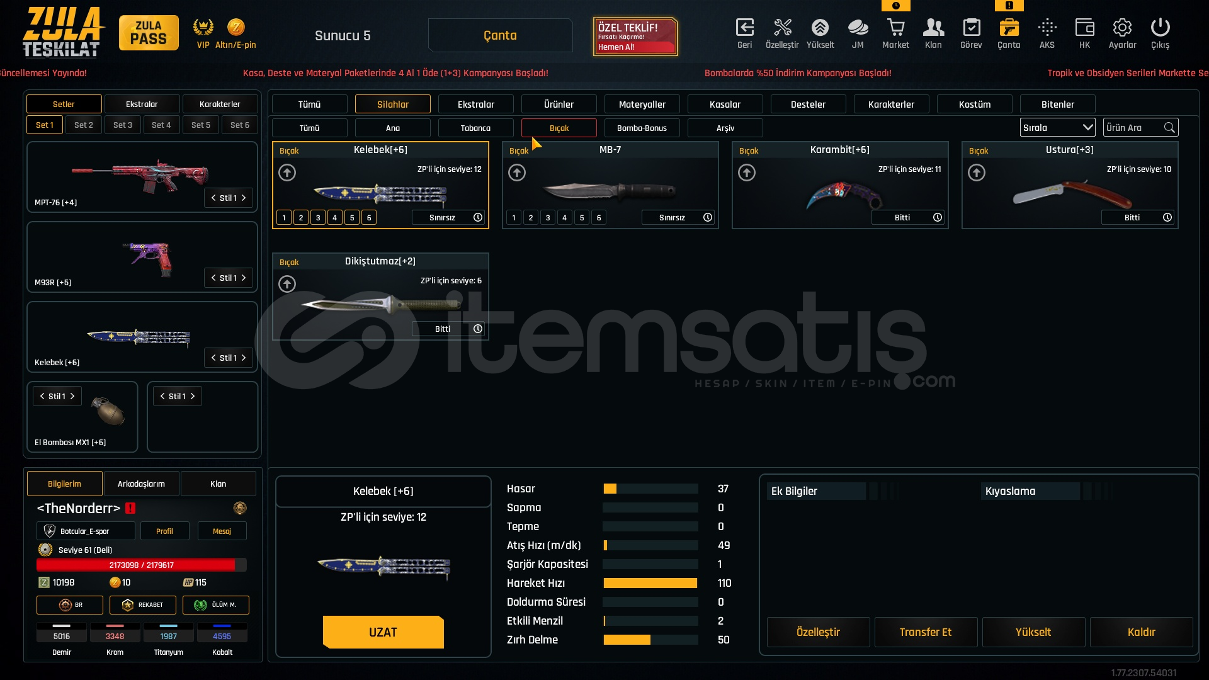
Task: Switch to the Materyaller tab
Action: pyautogui.click(x=642, y=105)
